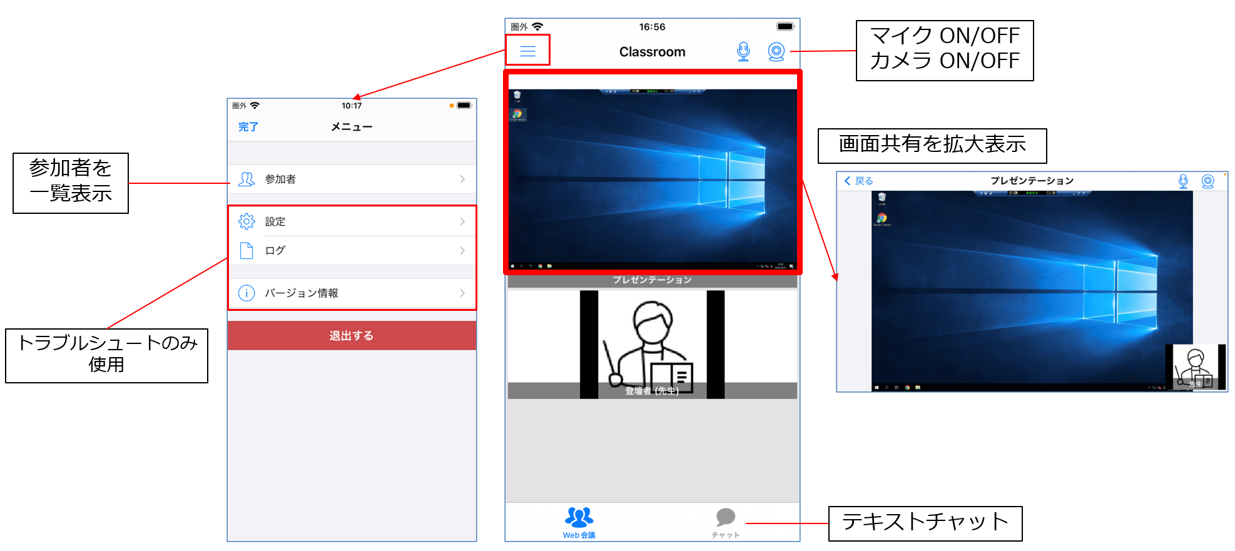Expand the バージョン情報 row chevron
The image size is (1235, 551).
pos(462,293)
